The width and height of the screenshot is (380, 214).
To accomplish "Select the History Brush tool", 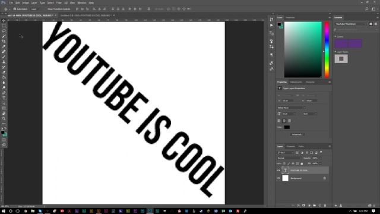I will pos(4,67).
